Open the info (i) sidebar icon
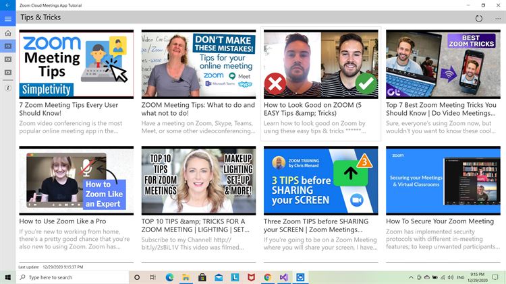This screenshot has height=284, width=506. (x=7, y=88)
